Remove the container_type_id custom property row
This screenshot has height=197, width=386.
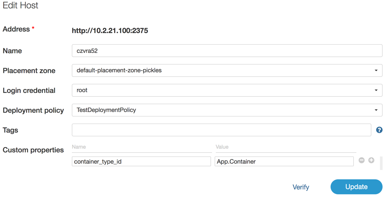point(362,160)
